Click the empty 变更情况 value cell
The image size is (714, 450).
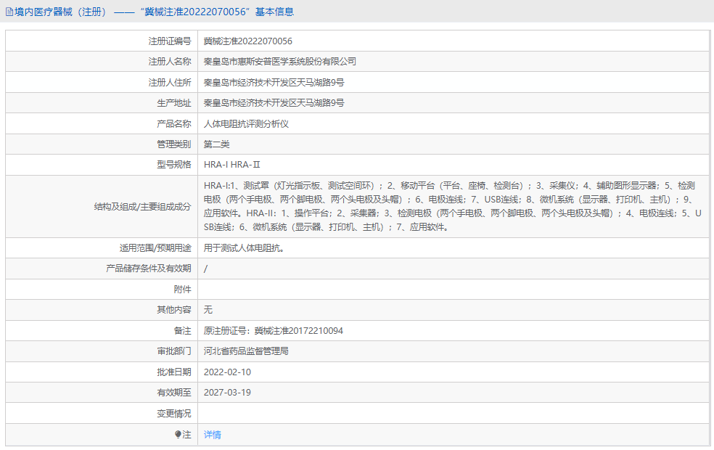pos(363,412)
